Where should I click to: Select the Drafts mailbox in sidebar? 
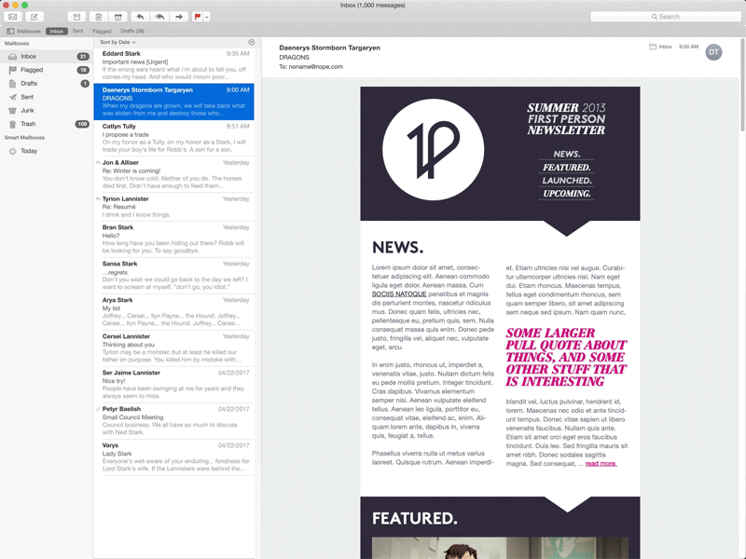(47, 83)
